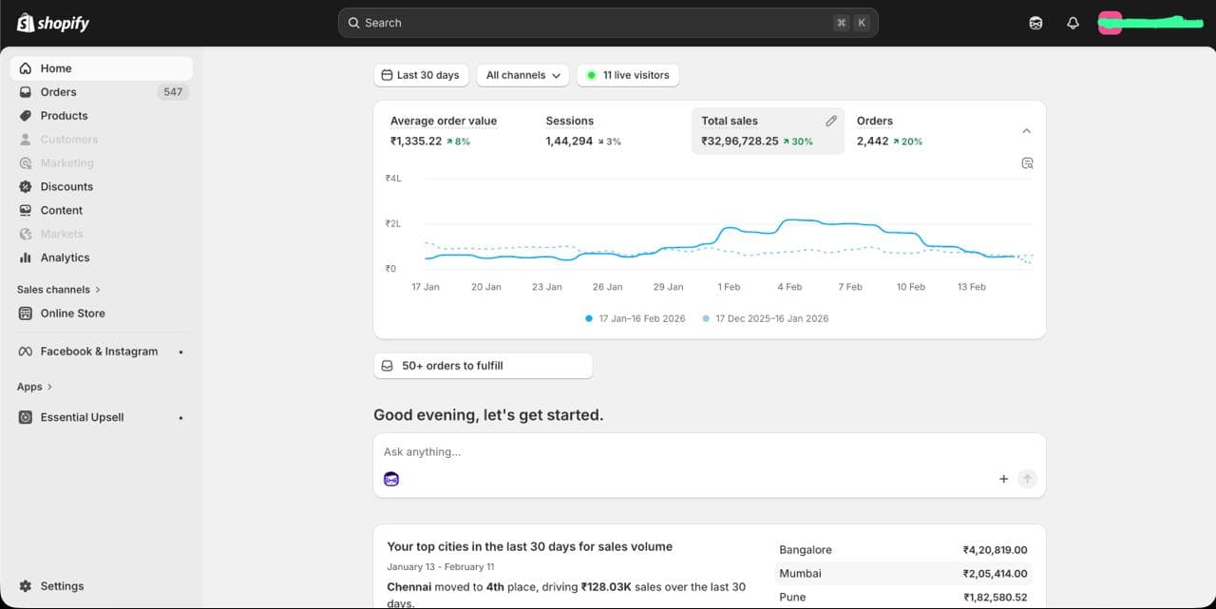Open Analytics from the sidebar

65,257
